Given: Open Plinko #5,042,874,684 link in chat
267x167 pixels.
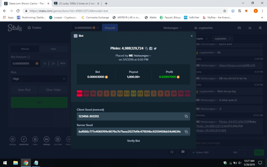Looking at the screenshot, I should (x=211, y=131).
